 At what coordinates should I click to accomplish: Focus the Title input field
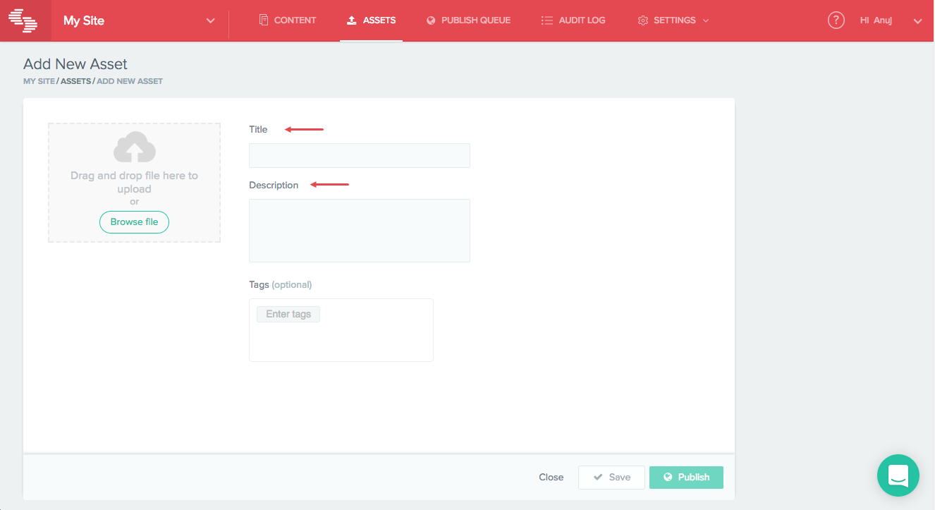point(360,155)
